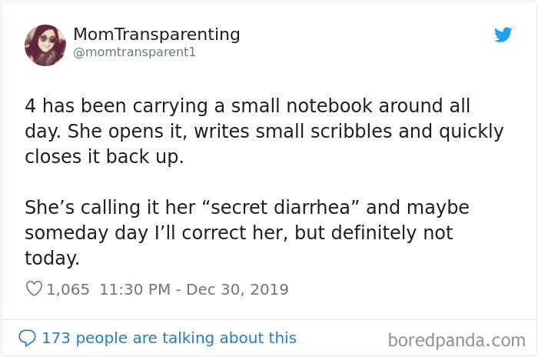Viewport: 538px width, 357px height.
Task: Click the tweet's first line starting with "4"
Action: tap(247, 105)
